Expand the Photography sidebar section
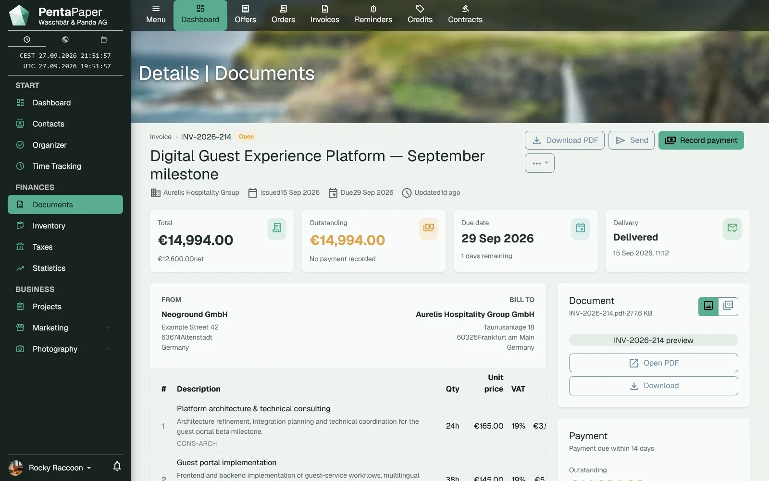The image size is (769, 481). tap(65, 349)
